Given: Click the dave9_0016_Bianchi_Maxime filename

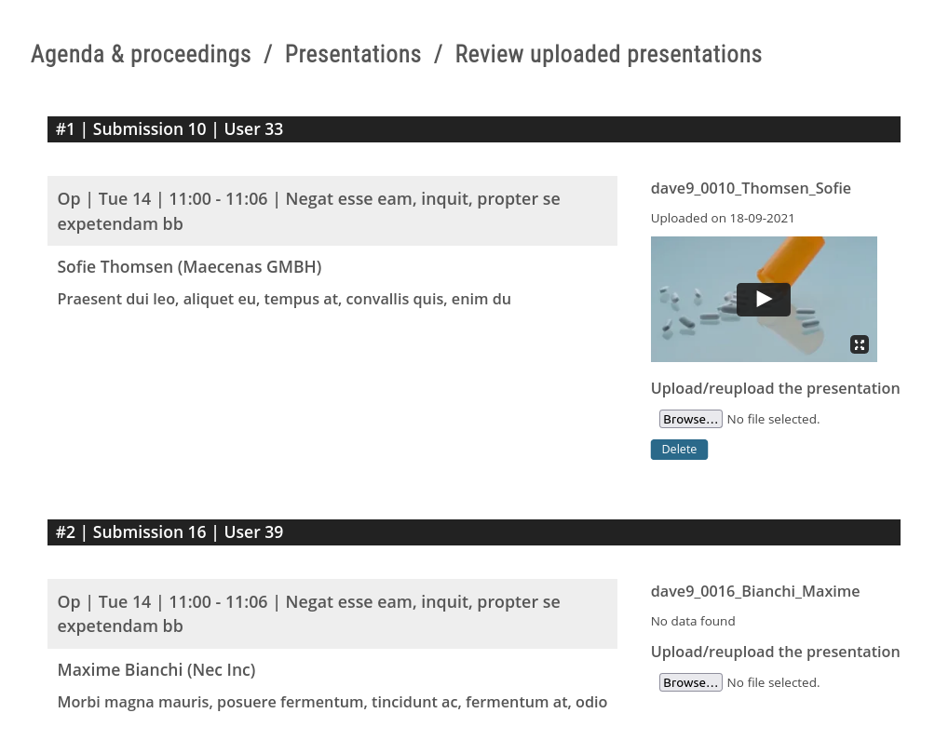Looking at the screenshot, I should pyautogui.click(x=754, y=591).
